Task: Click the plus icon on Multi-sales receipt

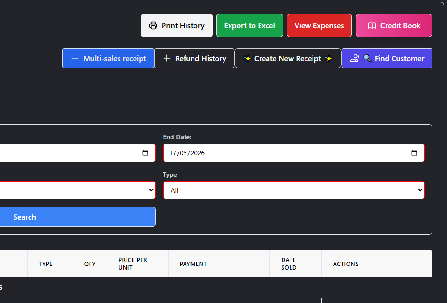Action: click(74, 59)
